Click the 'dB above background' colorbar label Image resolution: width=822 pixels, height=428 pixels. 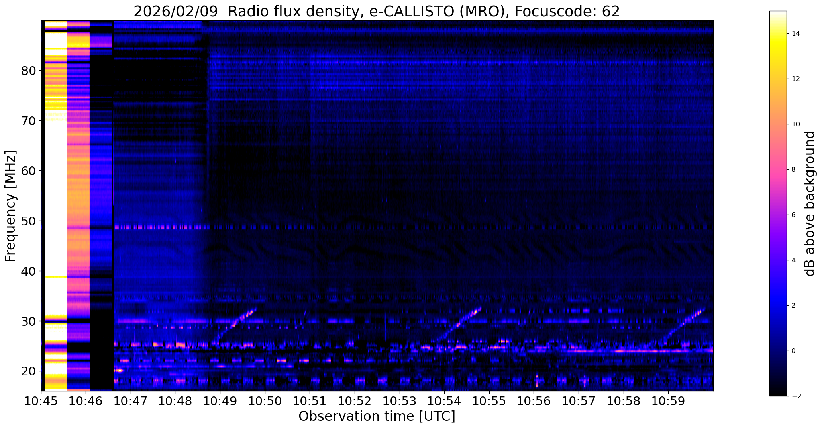[x=810, y=203]
